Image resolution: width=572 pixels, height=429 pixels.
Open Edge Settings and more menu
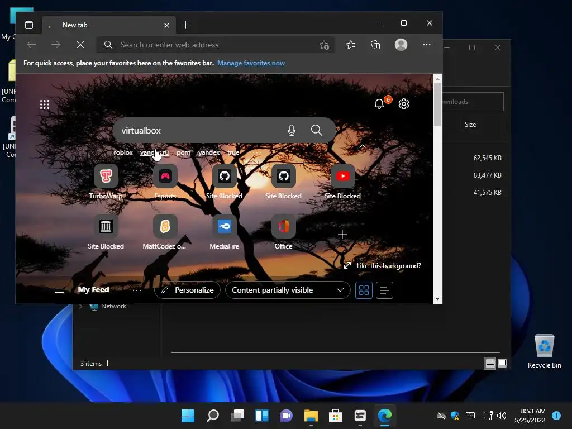pos(426,45)
